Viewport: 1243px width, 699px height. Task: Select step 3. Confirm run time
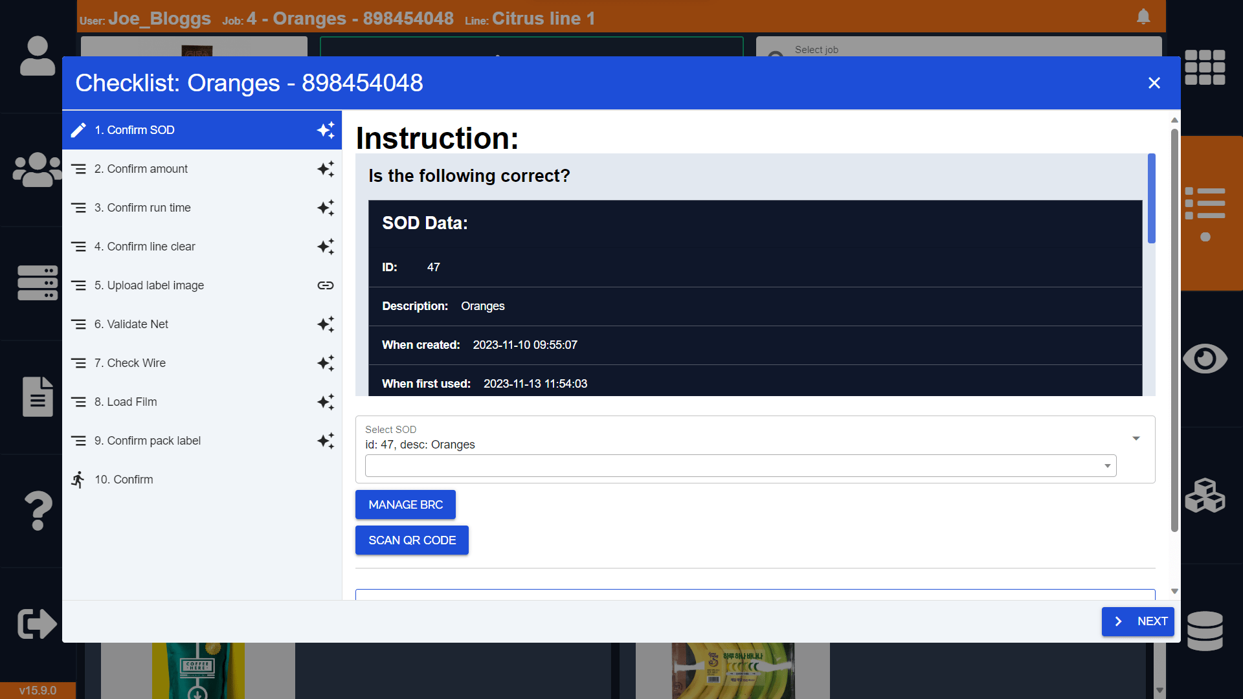click(x=202, y=208)
